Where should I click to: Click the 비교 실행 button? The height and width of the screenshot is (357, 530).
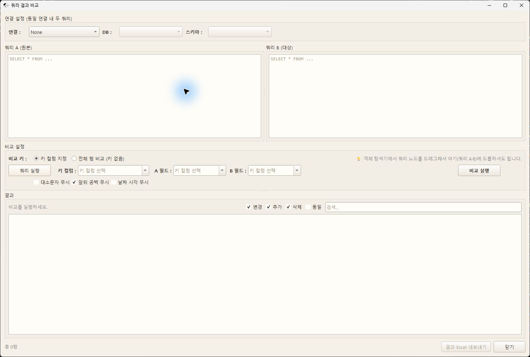click(479, 170)
